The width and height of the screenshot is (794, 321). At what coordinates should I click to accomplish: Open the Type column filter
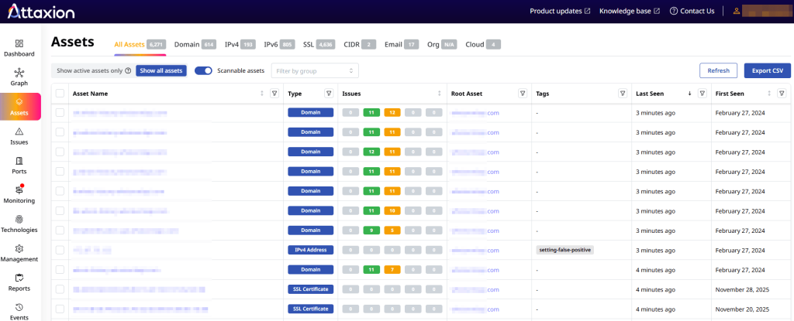point(329,94)
